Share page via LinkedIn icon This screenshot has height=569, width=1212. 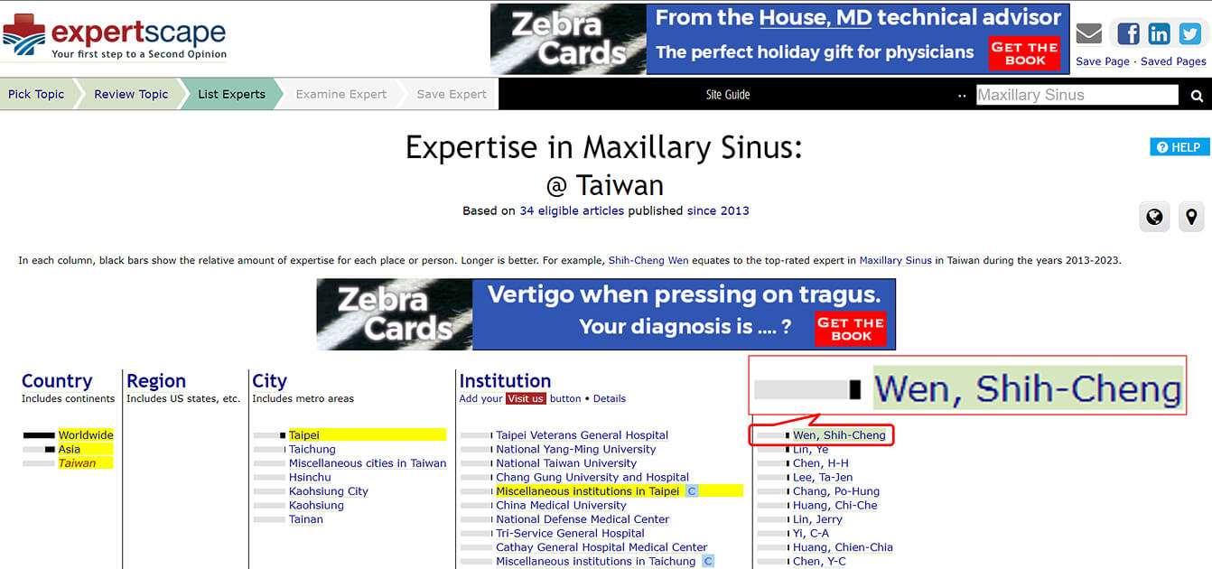coord(1159,34)
